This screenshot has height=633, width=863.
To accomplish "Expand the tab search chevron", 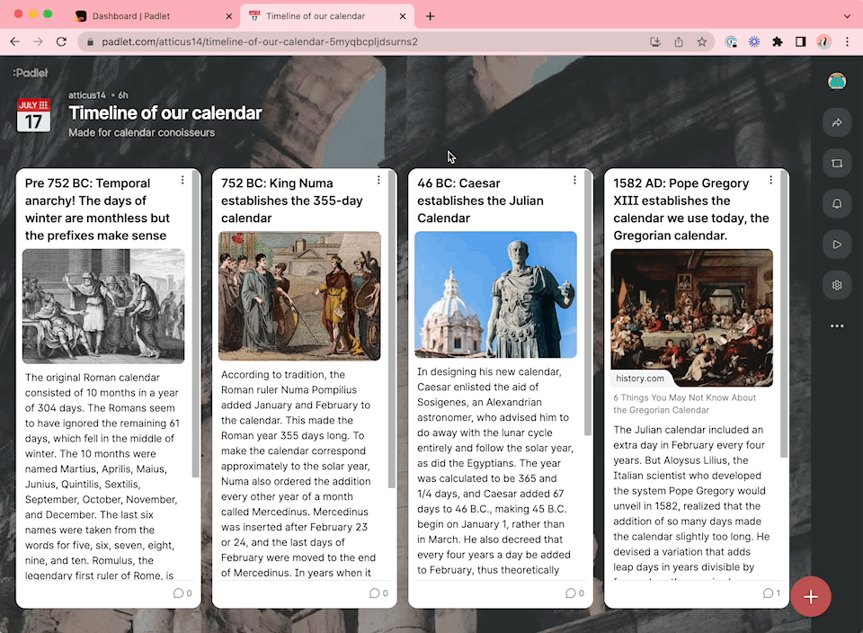I will click(847, 16).
